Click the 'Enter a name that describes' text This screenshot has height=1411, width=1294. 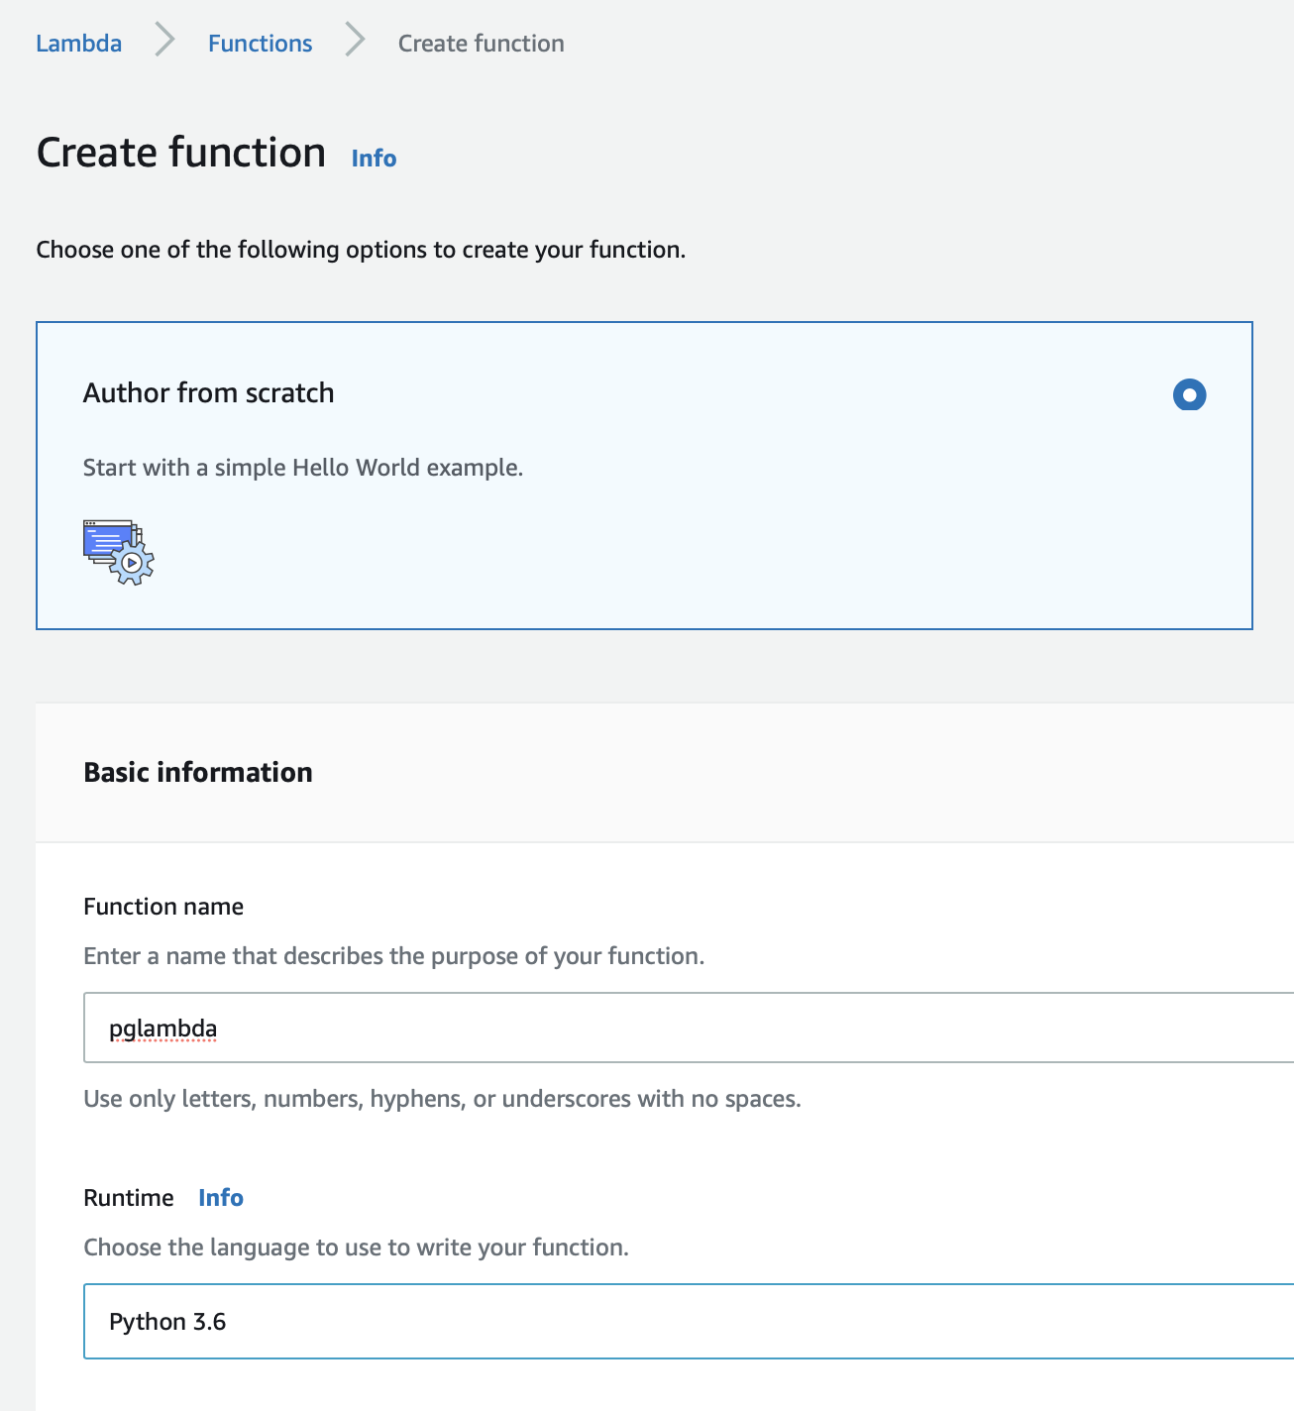click(x=393, y=956)
